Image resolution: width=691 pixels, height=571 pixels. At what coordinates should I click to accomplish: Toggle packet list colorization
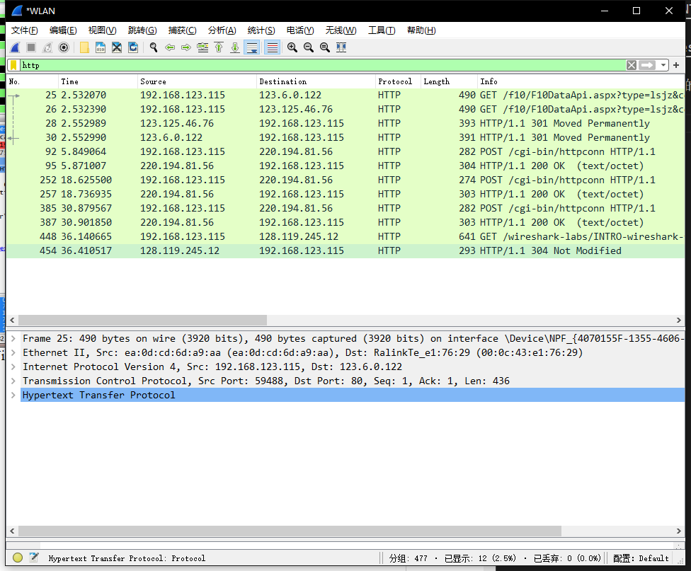(273, 47)
